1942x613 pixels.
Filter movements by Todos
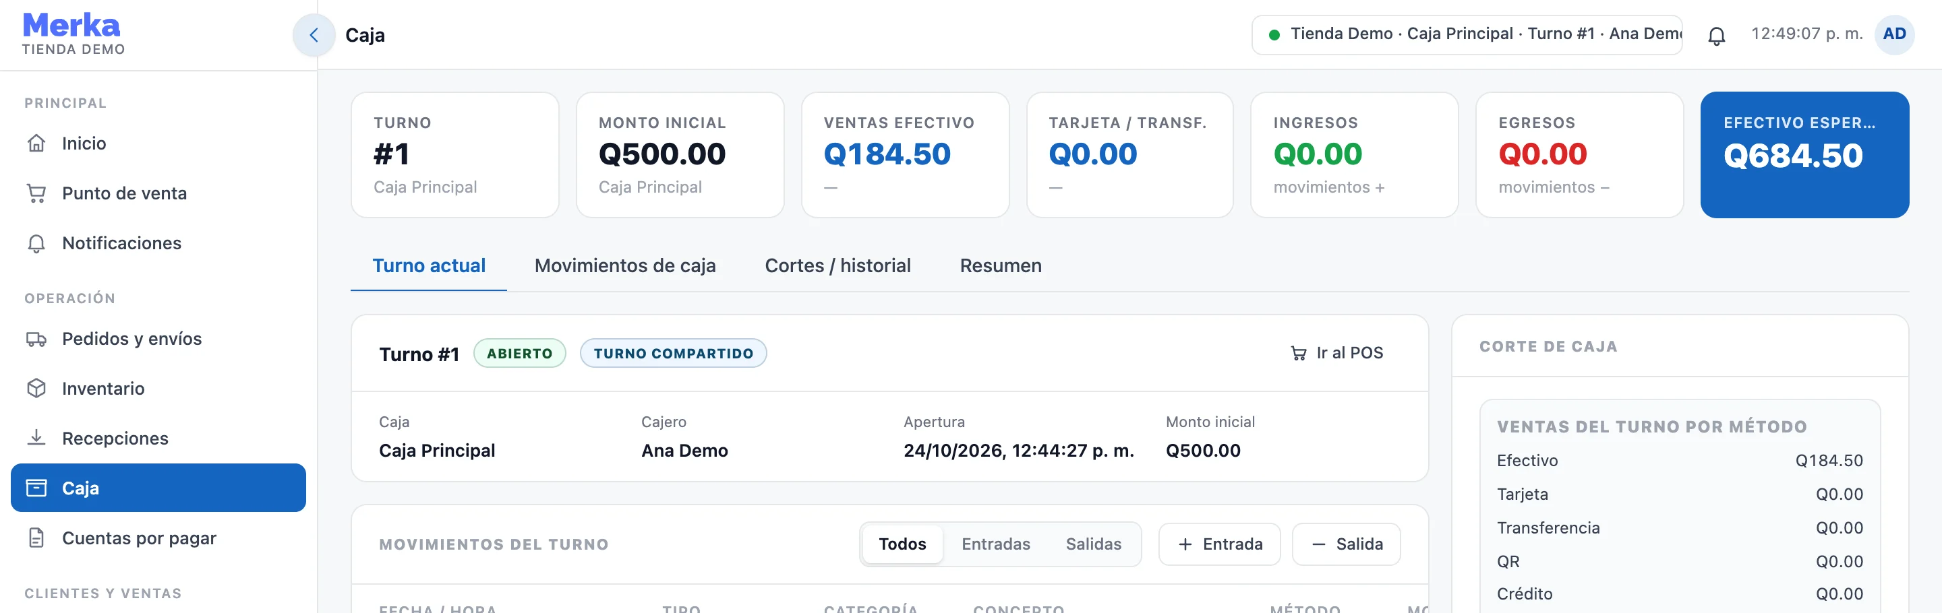point(902,544)
